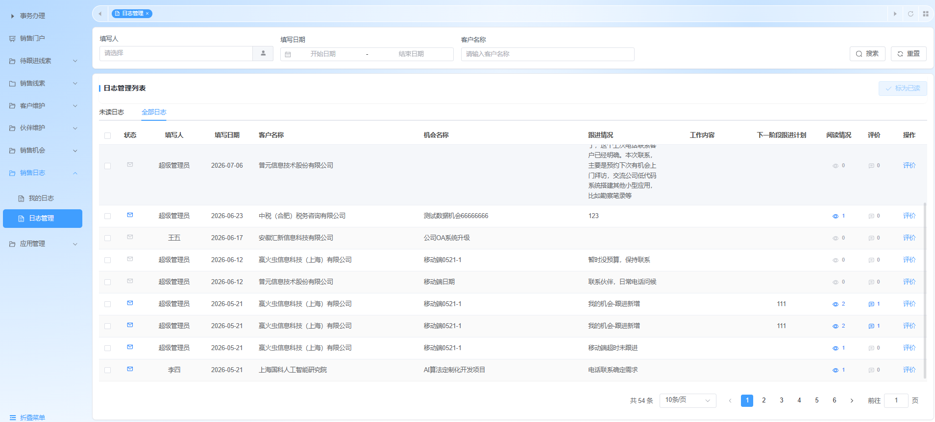
Task: Go to page 2 in pagination
Action: tap(764, 400)
